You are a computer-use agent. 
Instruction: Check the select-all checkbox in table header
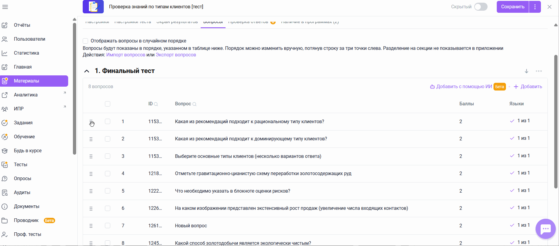(108, 104)
